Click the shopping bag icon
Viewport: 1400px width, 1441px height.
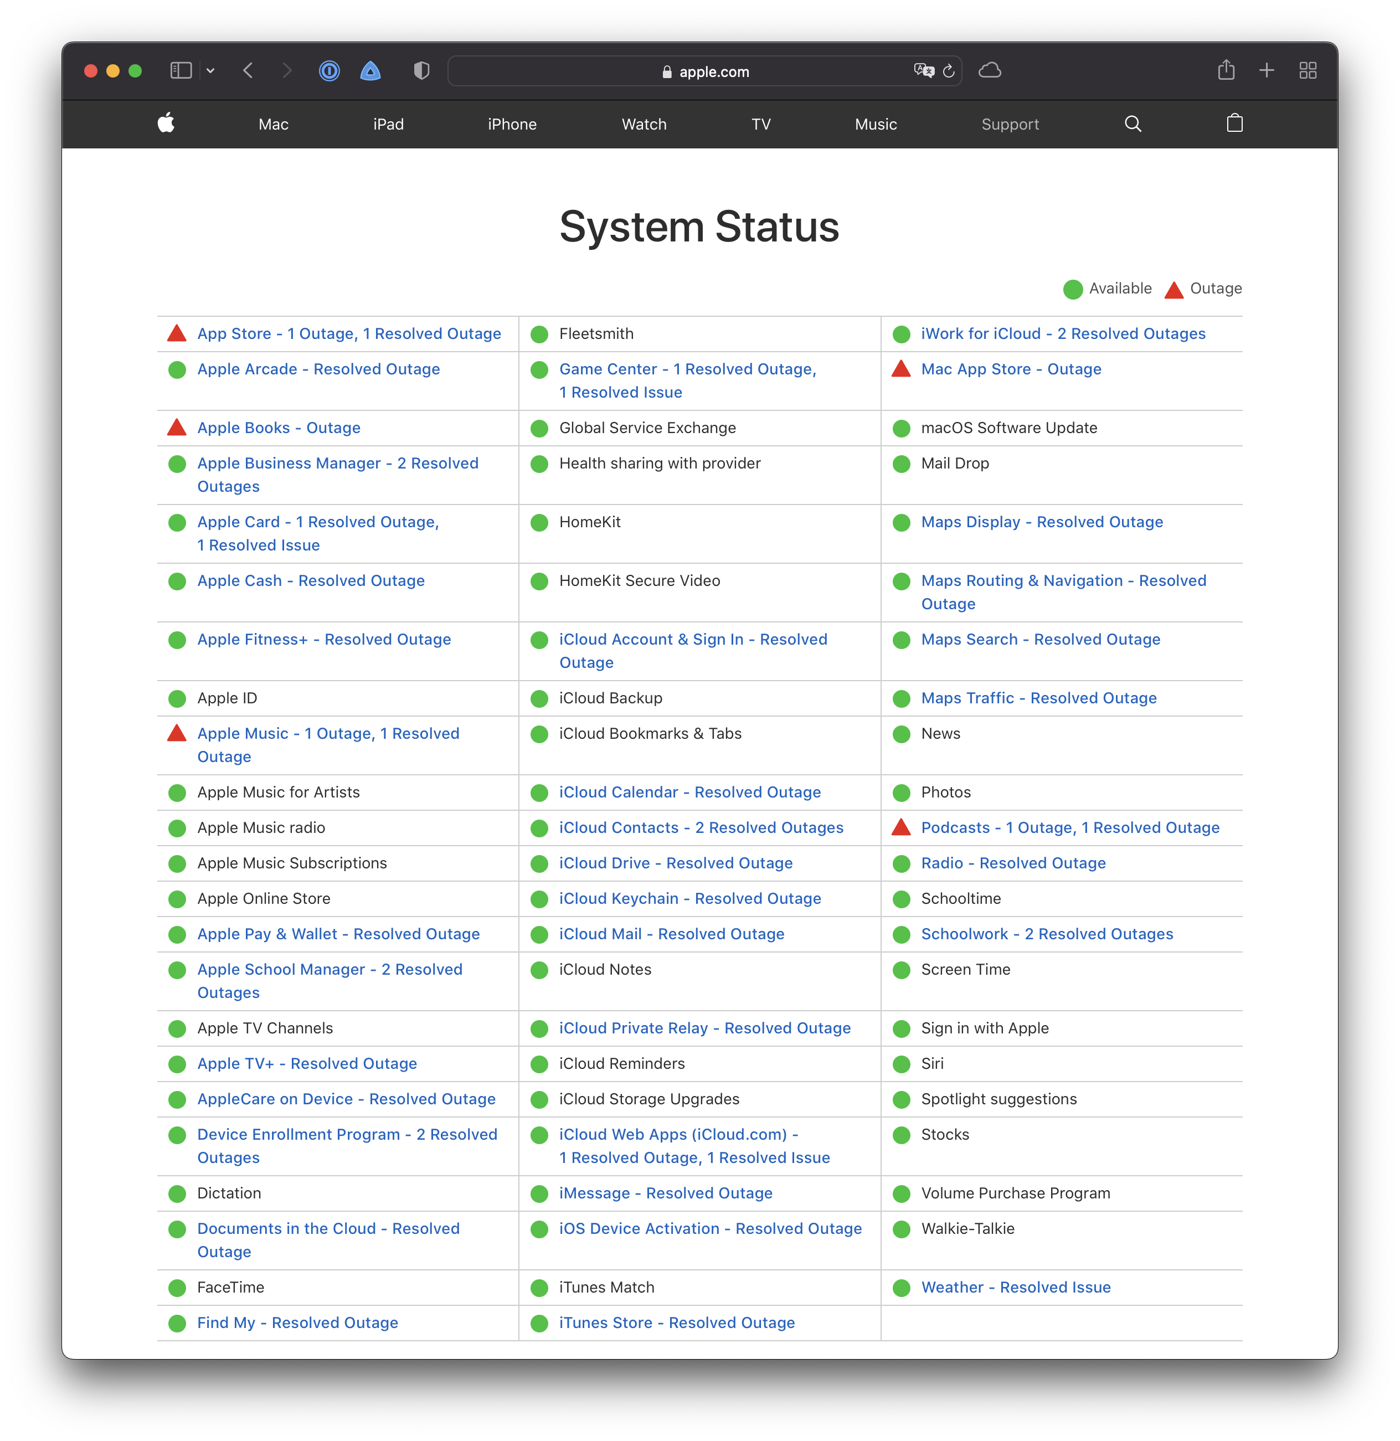click(x=1234, y=123)
